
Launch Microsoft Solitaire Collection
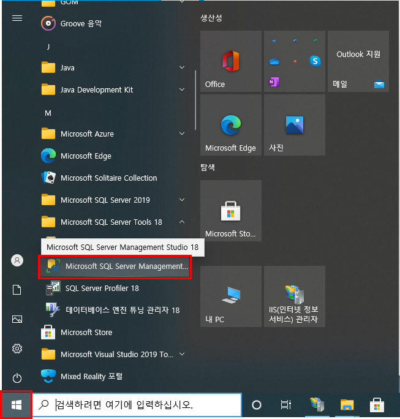(113, 178)
